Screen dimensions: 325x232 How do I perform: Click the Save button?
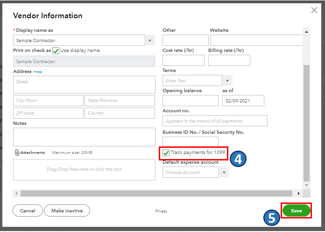pos(296,210)
